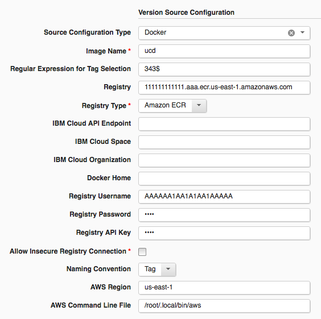Click the Image Name label

pyautogui.click(x=106, y=51)
